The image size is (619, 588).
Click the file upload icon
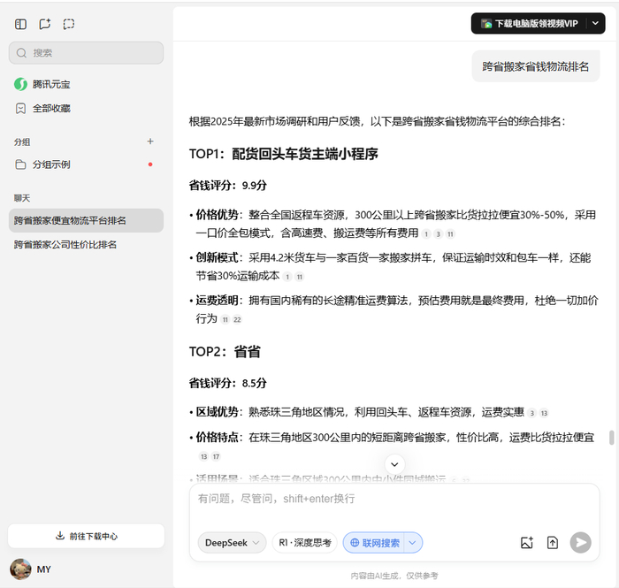[553, 543]
